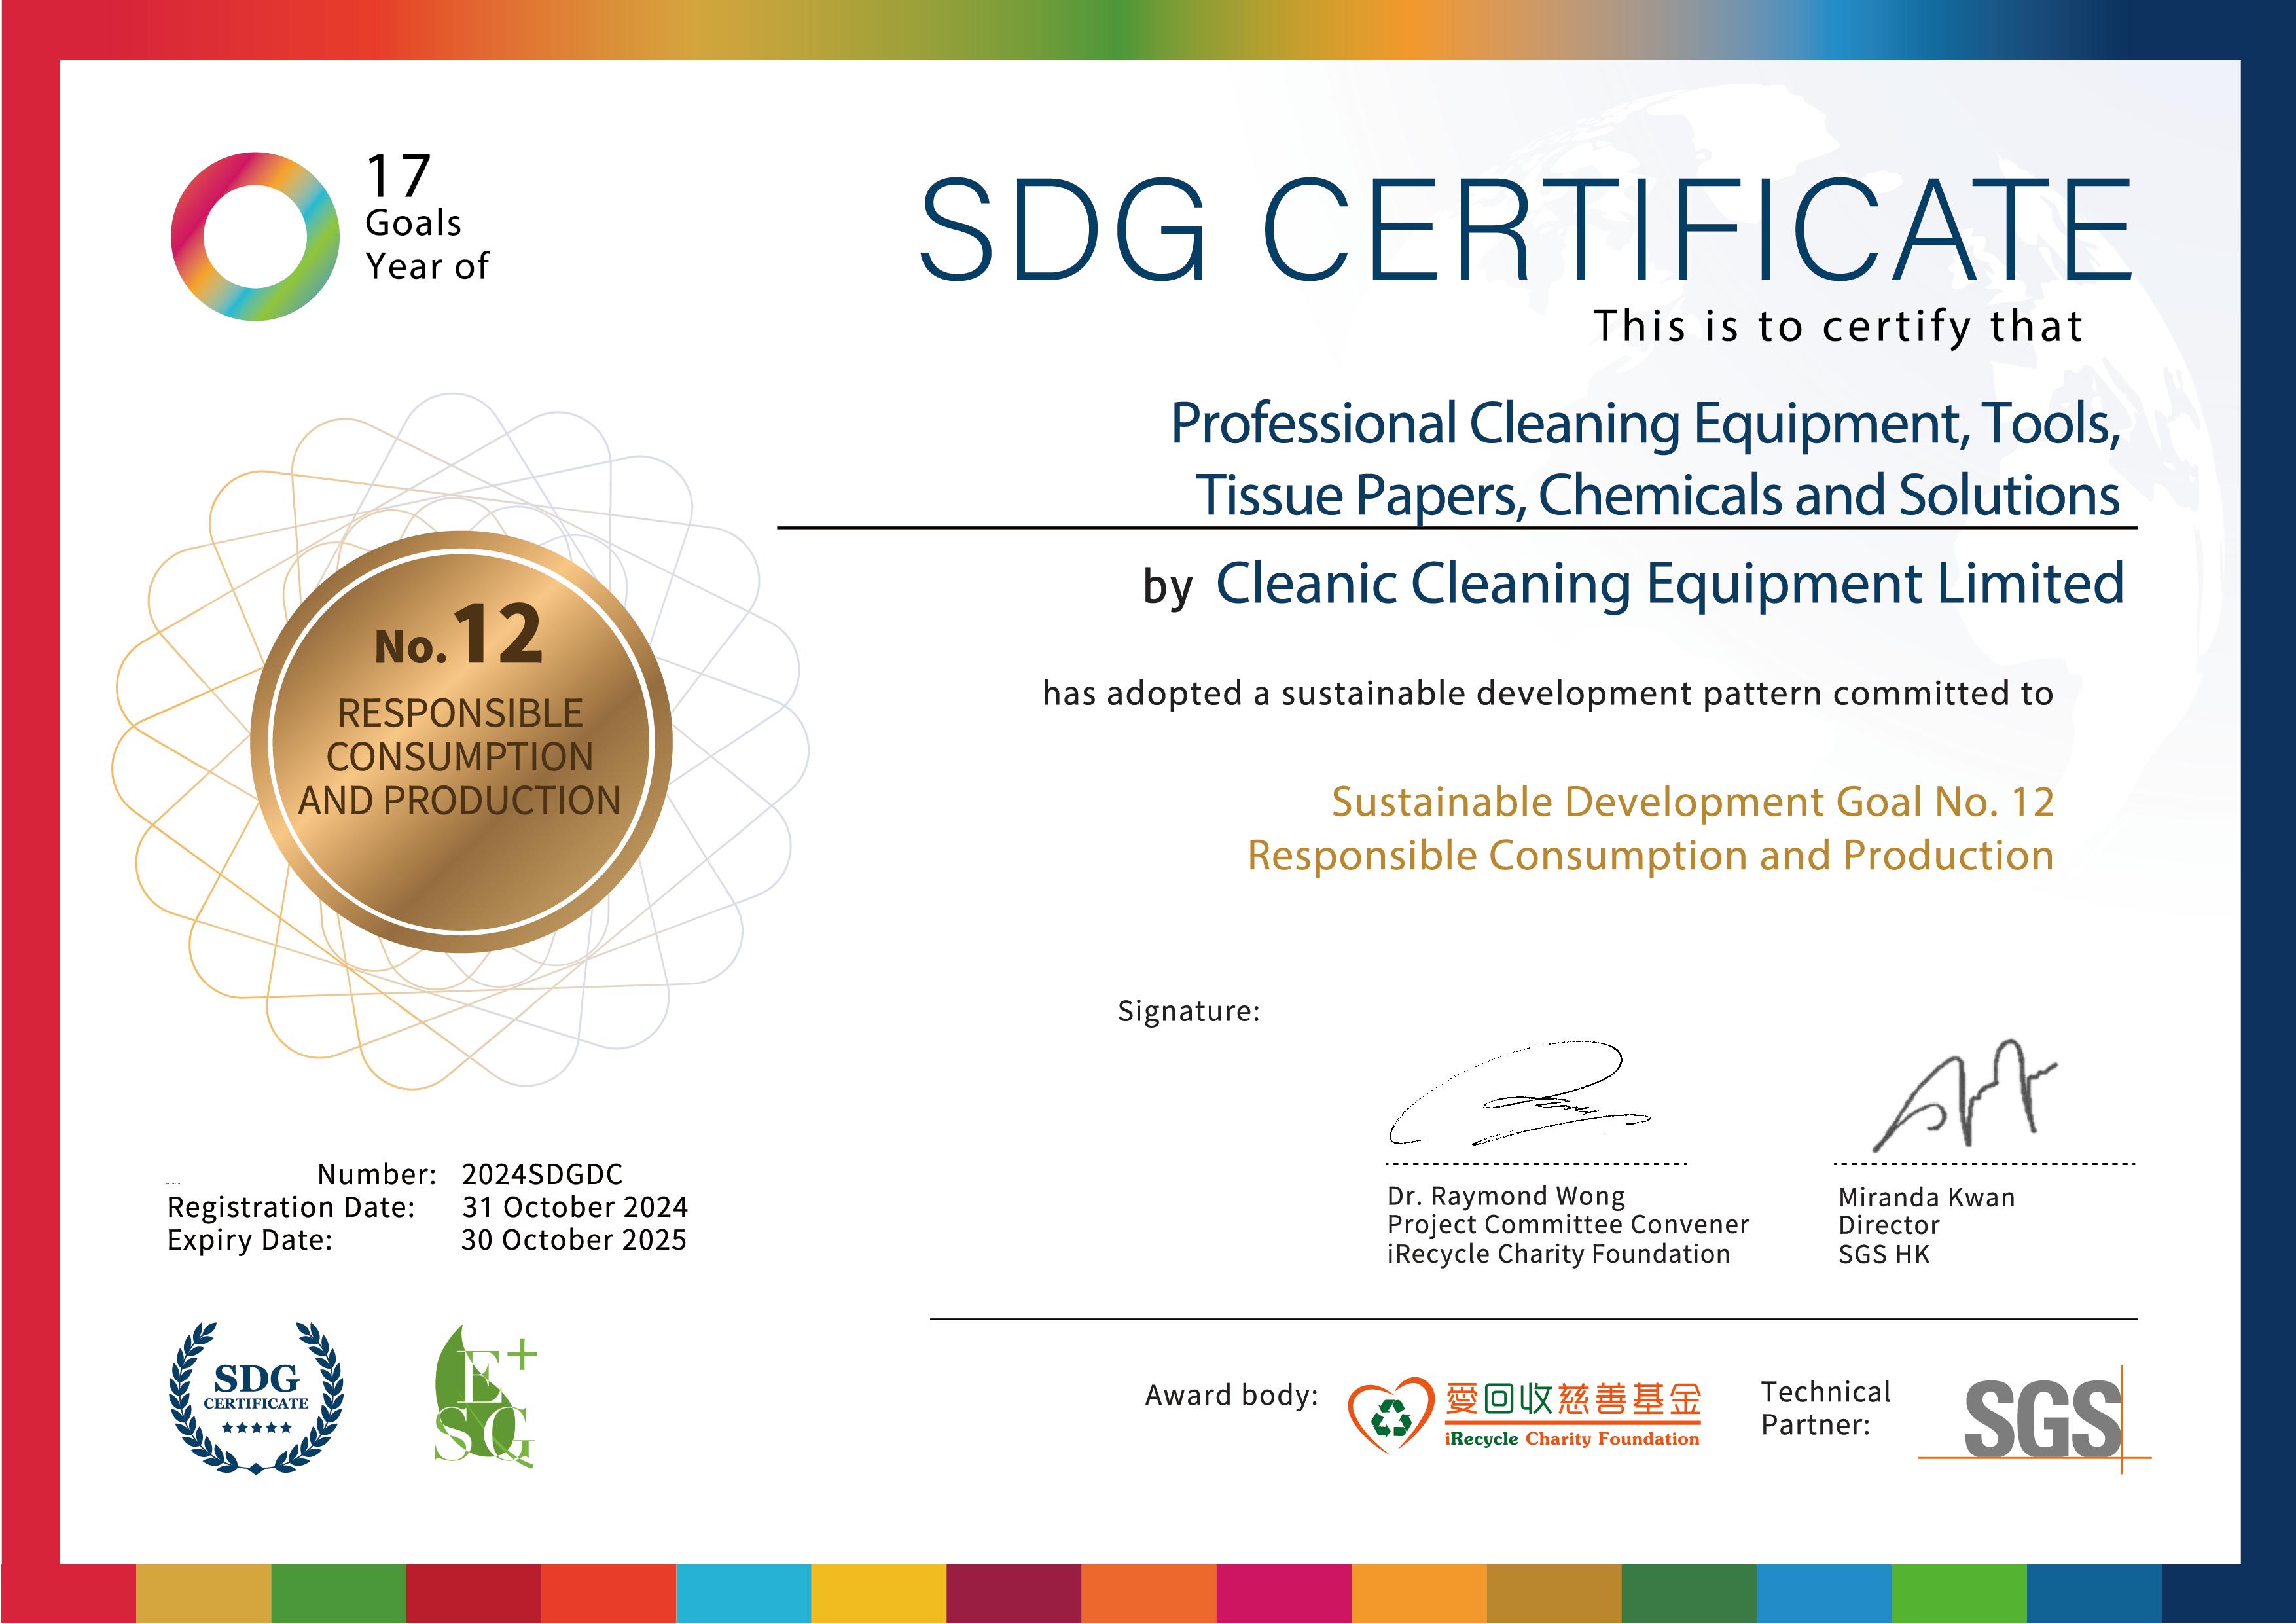Click expiry date '30 October 2025'

point(573,1240)
